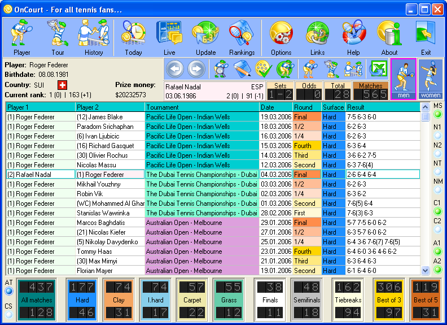Open Help with the lifebuoy icon
This screenshot has height=325, width=447.
click(x=353, y=37)
